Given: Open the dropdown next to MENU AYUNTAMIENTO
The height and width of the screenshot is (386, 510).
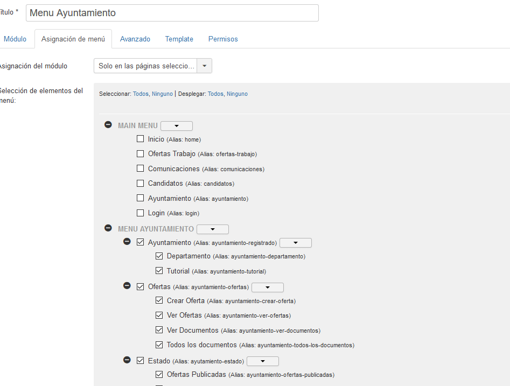Looking at the screenshot, I should [x=213, y=229].
